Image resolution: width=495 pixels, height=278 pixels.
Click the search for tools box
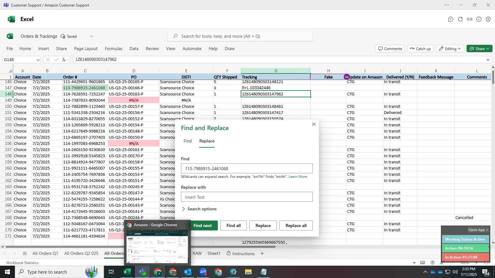pos(240,36)
